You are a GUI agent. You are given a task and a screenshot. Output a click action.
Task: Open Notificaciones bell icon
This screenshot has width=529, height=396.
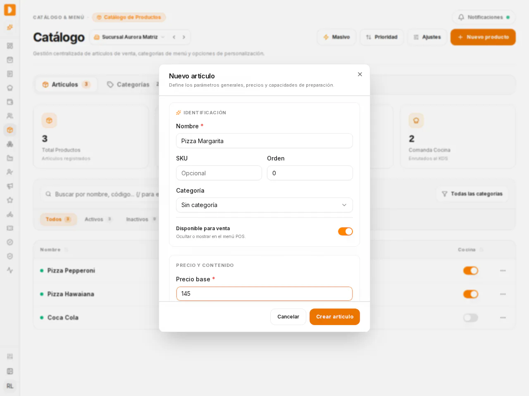[461, 17]
